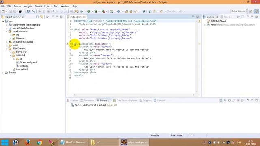Open the Source menu
The image size is (260, 146).
click(17, 6)
